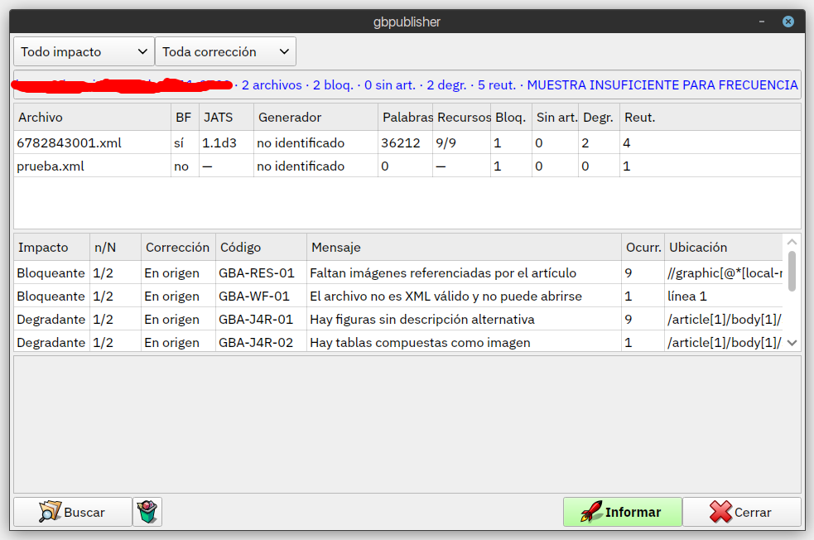Click the Recursos column header
This screenshot has height=540, width=814.
pos(461,118)
